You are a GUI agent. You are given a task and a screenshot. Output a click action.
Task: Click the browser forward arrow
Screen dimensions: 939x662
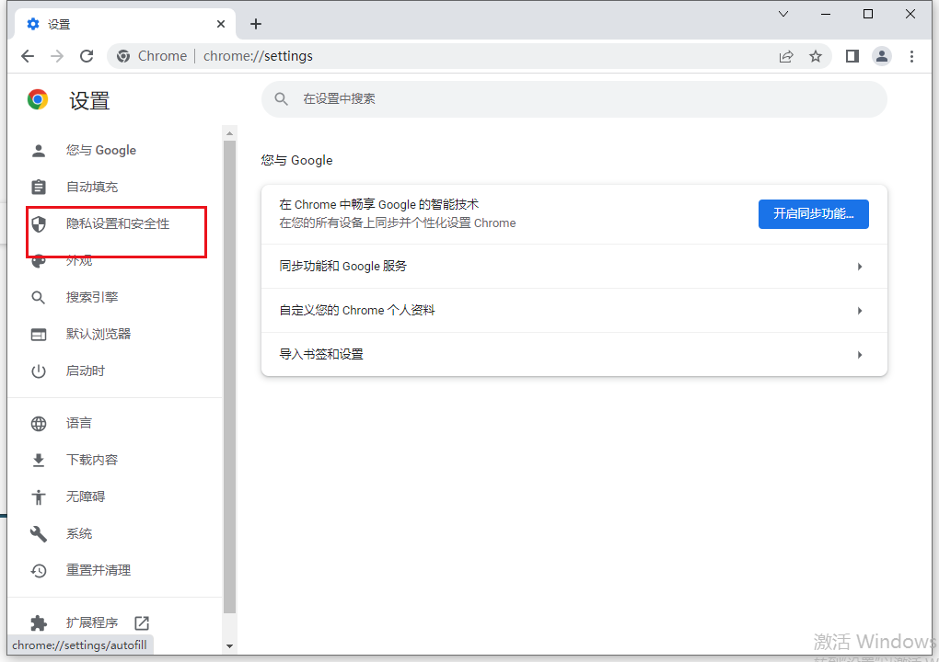[x=57, y=56]
